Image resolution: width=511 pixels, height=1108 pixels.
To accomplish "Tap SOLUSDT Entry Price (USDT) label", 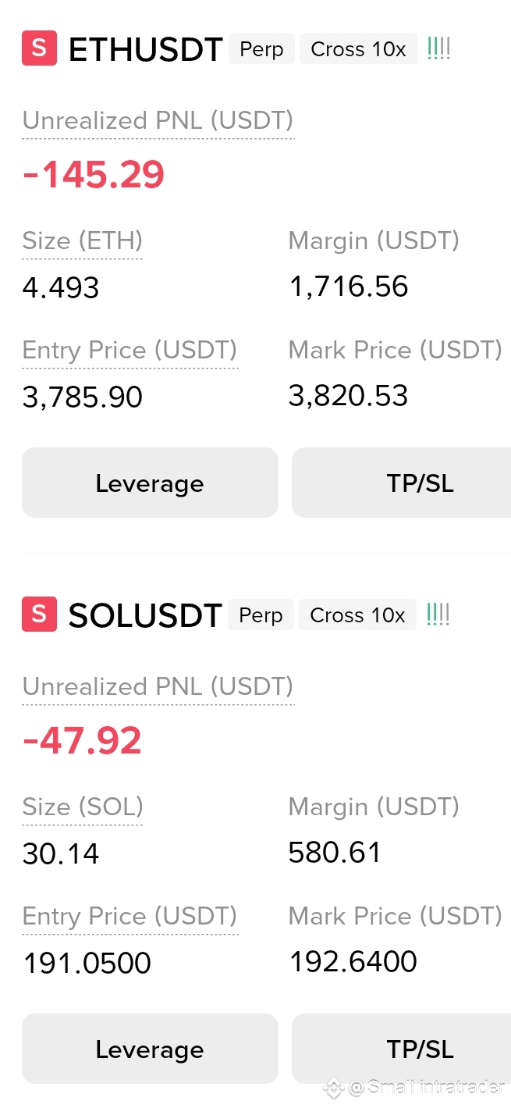I will click(x=130, y=917).
